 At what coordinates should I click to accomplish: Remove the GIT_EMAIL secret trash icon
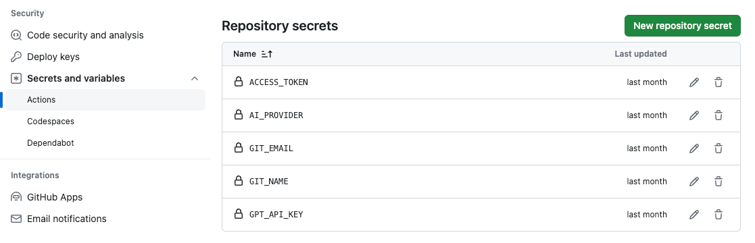(x=719, y=148)
